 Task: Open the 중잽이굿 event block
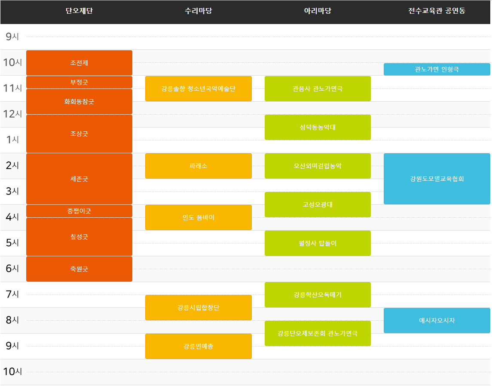point(79,211)
